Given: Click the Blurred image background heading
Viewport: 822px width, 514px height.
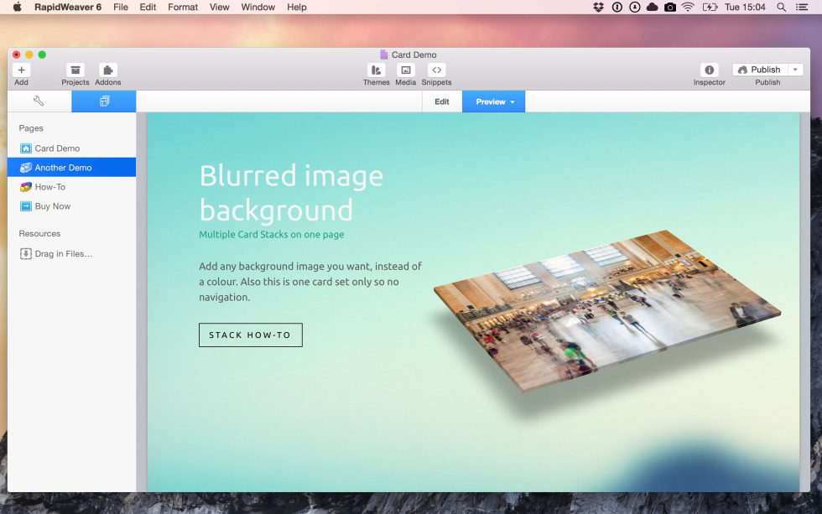Looking at the screenshot, I should click(x=292, y=193).
